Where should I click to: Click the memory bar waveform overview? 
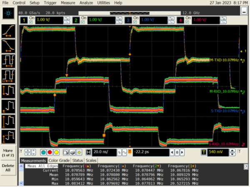(x=130, y=13)
